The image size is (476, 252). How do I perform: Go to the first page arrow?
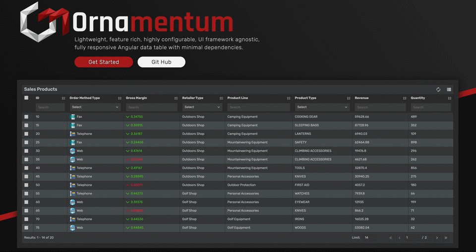tap(391, 238)
